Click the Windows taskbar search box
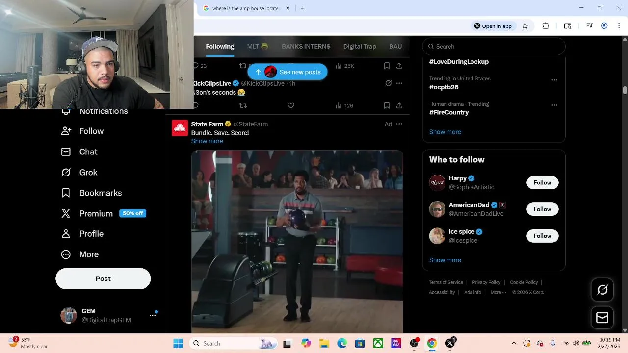The width and height of the screenshot is (628, 353). tap(233, 343)
